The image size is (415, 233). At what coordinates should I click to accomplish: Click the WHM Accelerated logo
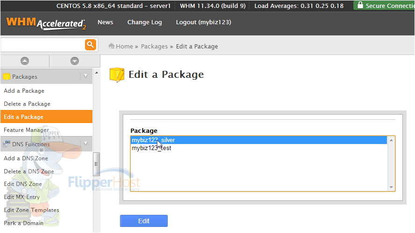[46, 24]
